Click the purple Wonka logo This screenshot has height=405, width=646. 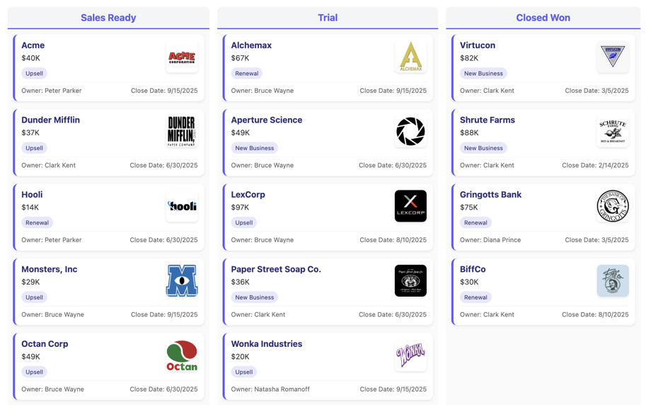[x=411, y=355]
